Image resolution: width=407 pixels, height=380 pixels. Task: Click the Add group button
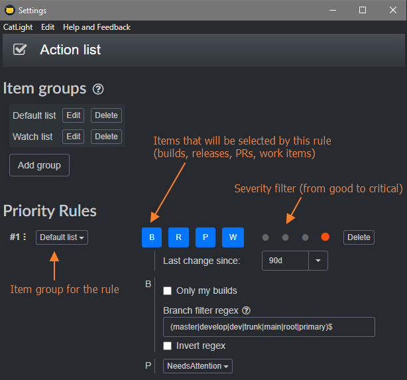(x=40, y=165)
